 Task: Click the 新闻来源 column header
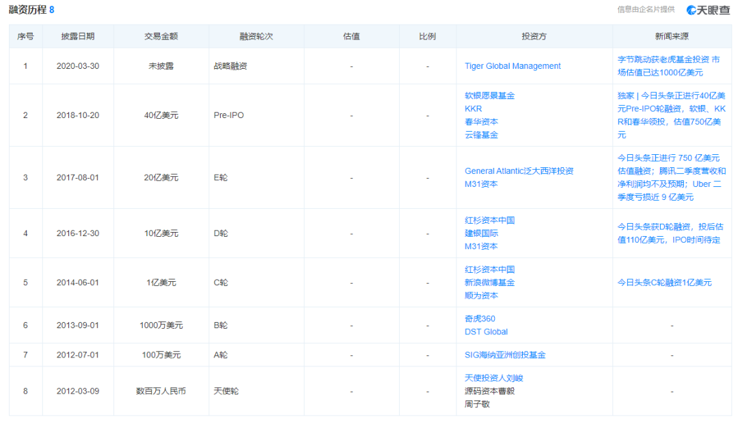tap(672, 37)
